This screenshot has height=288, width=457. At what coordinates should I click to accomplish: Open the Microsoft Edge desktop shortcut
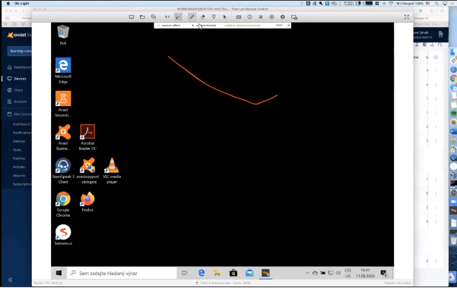(63, 70)
